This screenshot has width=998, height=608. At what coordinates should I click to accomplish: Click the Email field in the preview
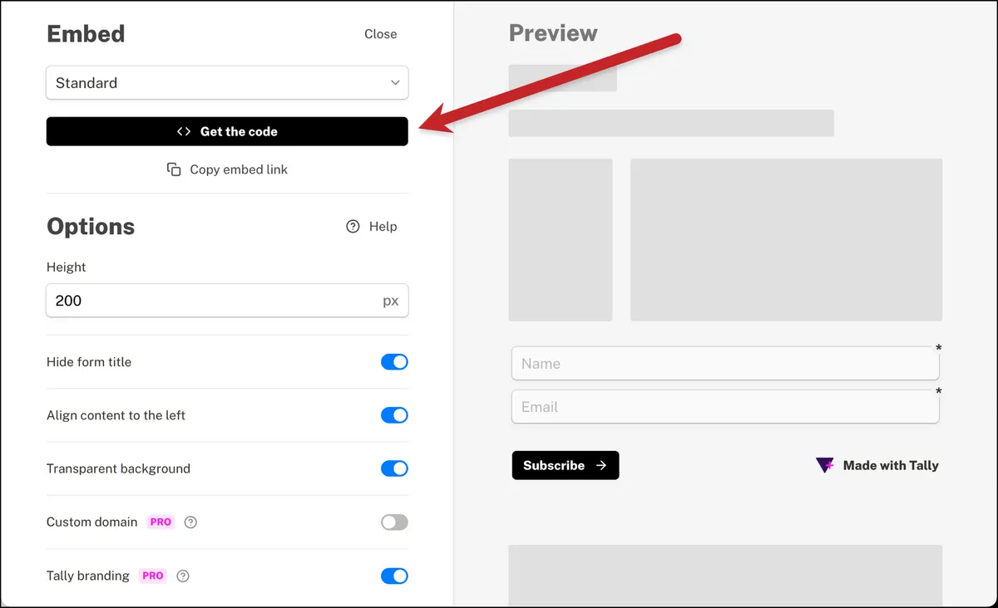(x=725, y=407)
